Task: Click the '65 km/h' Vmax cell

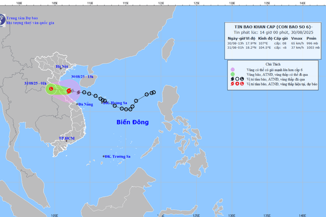Action: tap(297, 43)
